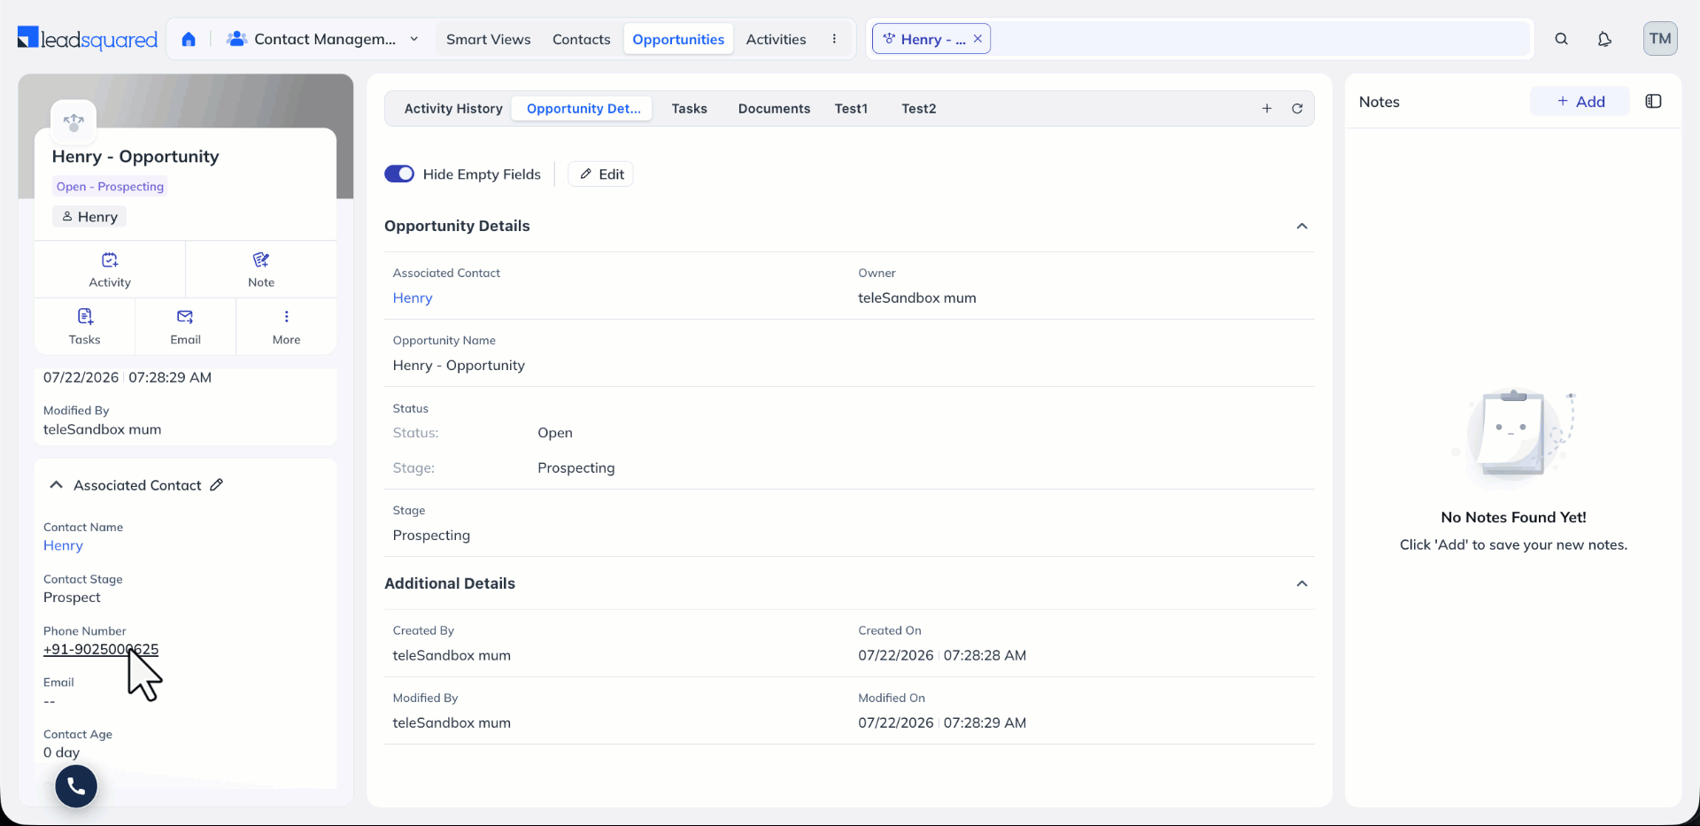The height and width of the screenshot is (826, 1700).
Task: Edit Associated Contact with pencil icon
Action: 217,485
